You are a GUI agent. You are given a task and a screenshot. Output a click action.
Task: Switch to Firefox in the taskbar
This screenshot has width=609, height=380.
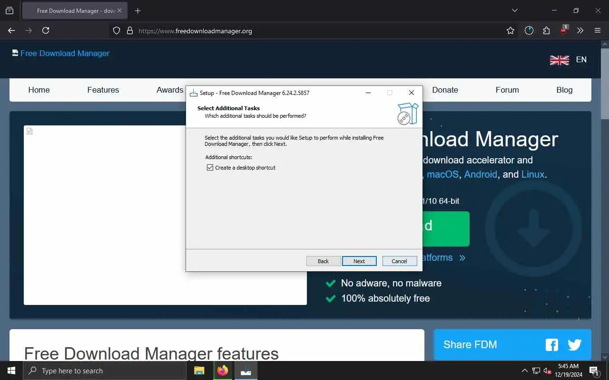(x=223, y=370)
